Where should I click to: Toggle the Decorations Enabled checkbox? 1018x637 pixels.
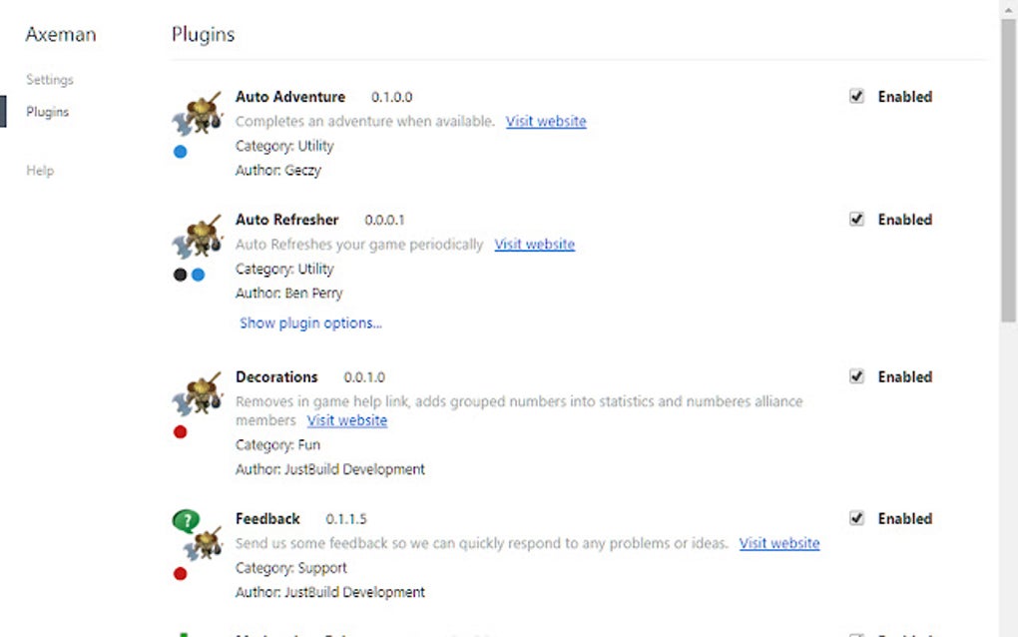(856, 376)
